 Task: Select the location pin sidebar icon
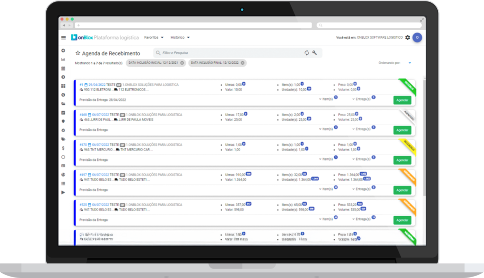click(x=63, y=121)
